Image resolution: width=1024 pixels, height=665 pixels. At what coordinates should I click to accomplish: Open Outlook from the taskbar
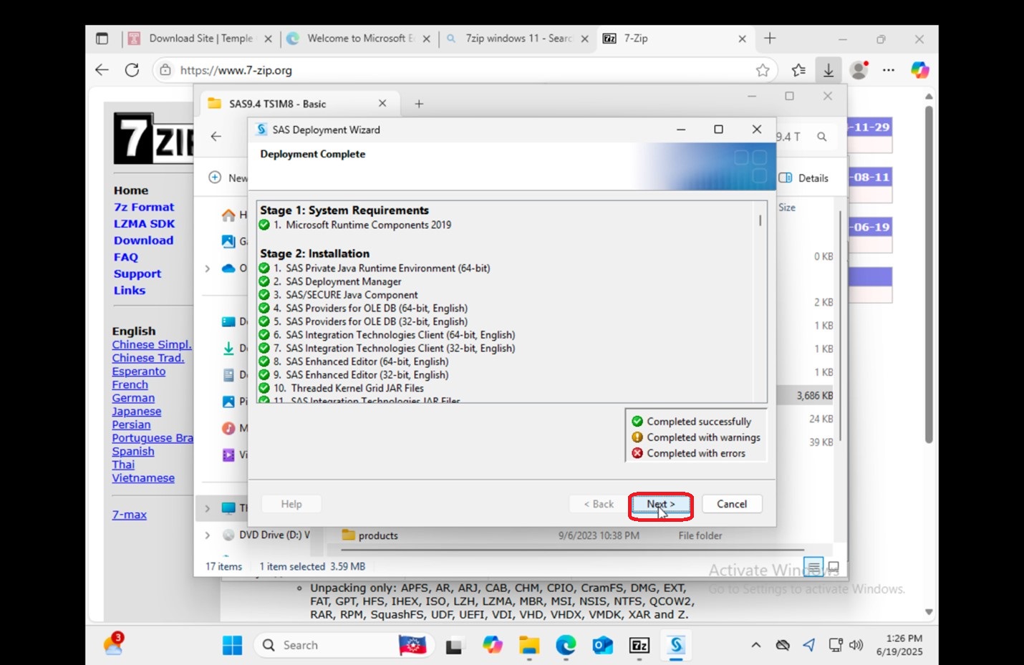click(602, 645)
